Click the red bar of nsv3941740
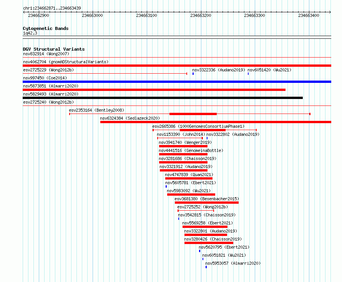This screenshot has height=282, width=342. 183,146
